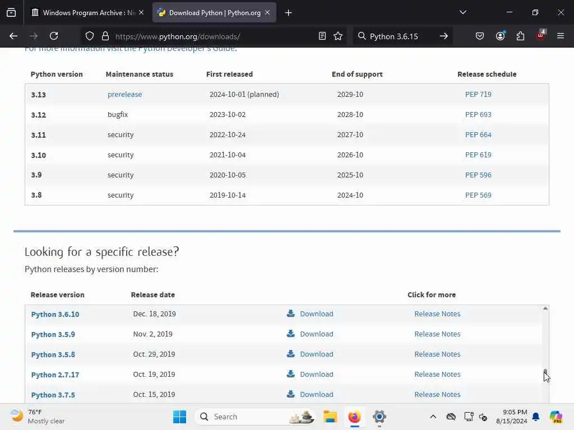Image resolution: width=574 pixels, height=430 pixels.
Task: Open Firefox View tab icon
Action: tap(11, 13)
